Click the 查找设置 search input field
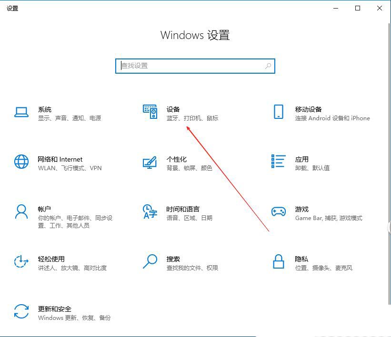This screenshot has height=337, width=391. (190, 66)
